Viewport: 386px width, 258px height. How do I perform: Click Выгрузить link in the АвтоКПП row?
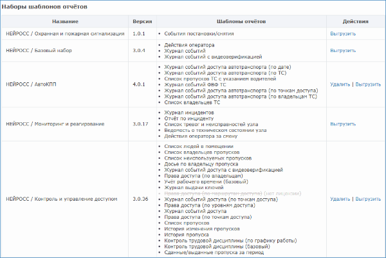[368, 84]
